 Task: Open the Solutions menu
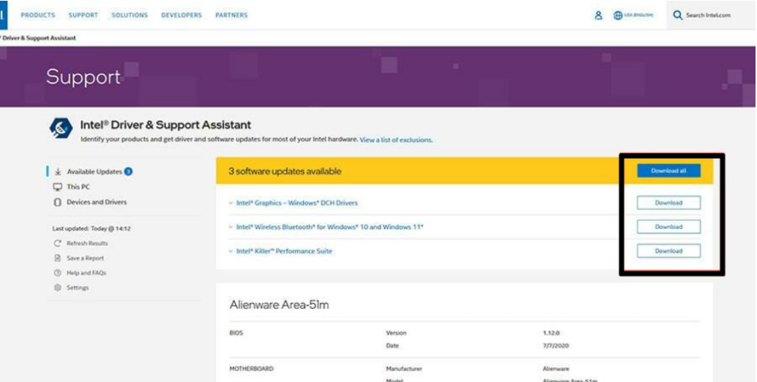point(129,16)
